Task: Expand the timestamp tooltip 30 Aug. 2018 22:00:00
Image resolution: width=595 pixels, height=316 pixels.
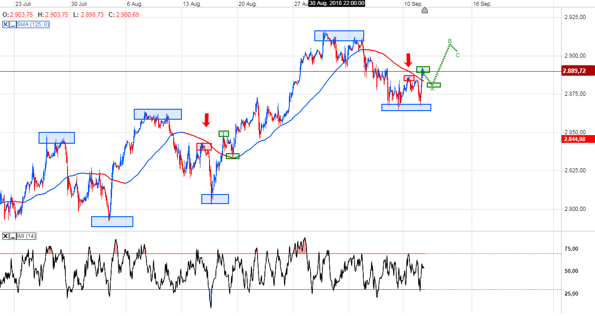Action: (337, 3)
